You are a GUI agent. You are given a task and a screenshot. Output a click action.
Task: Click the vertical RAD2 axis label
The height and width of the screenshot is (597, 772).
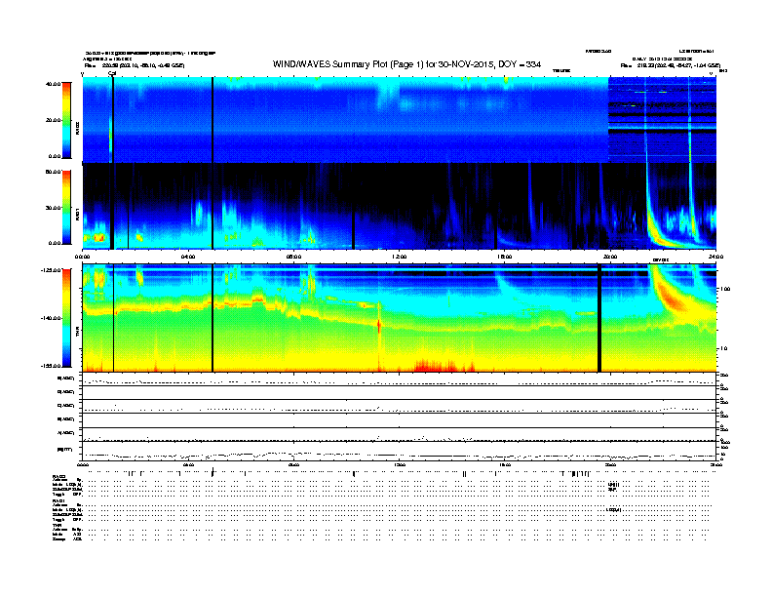coord(77,130)
